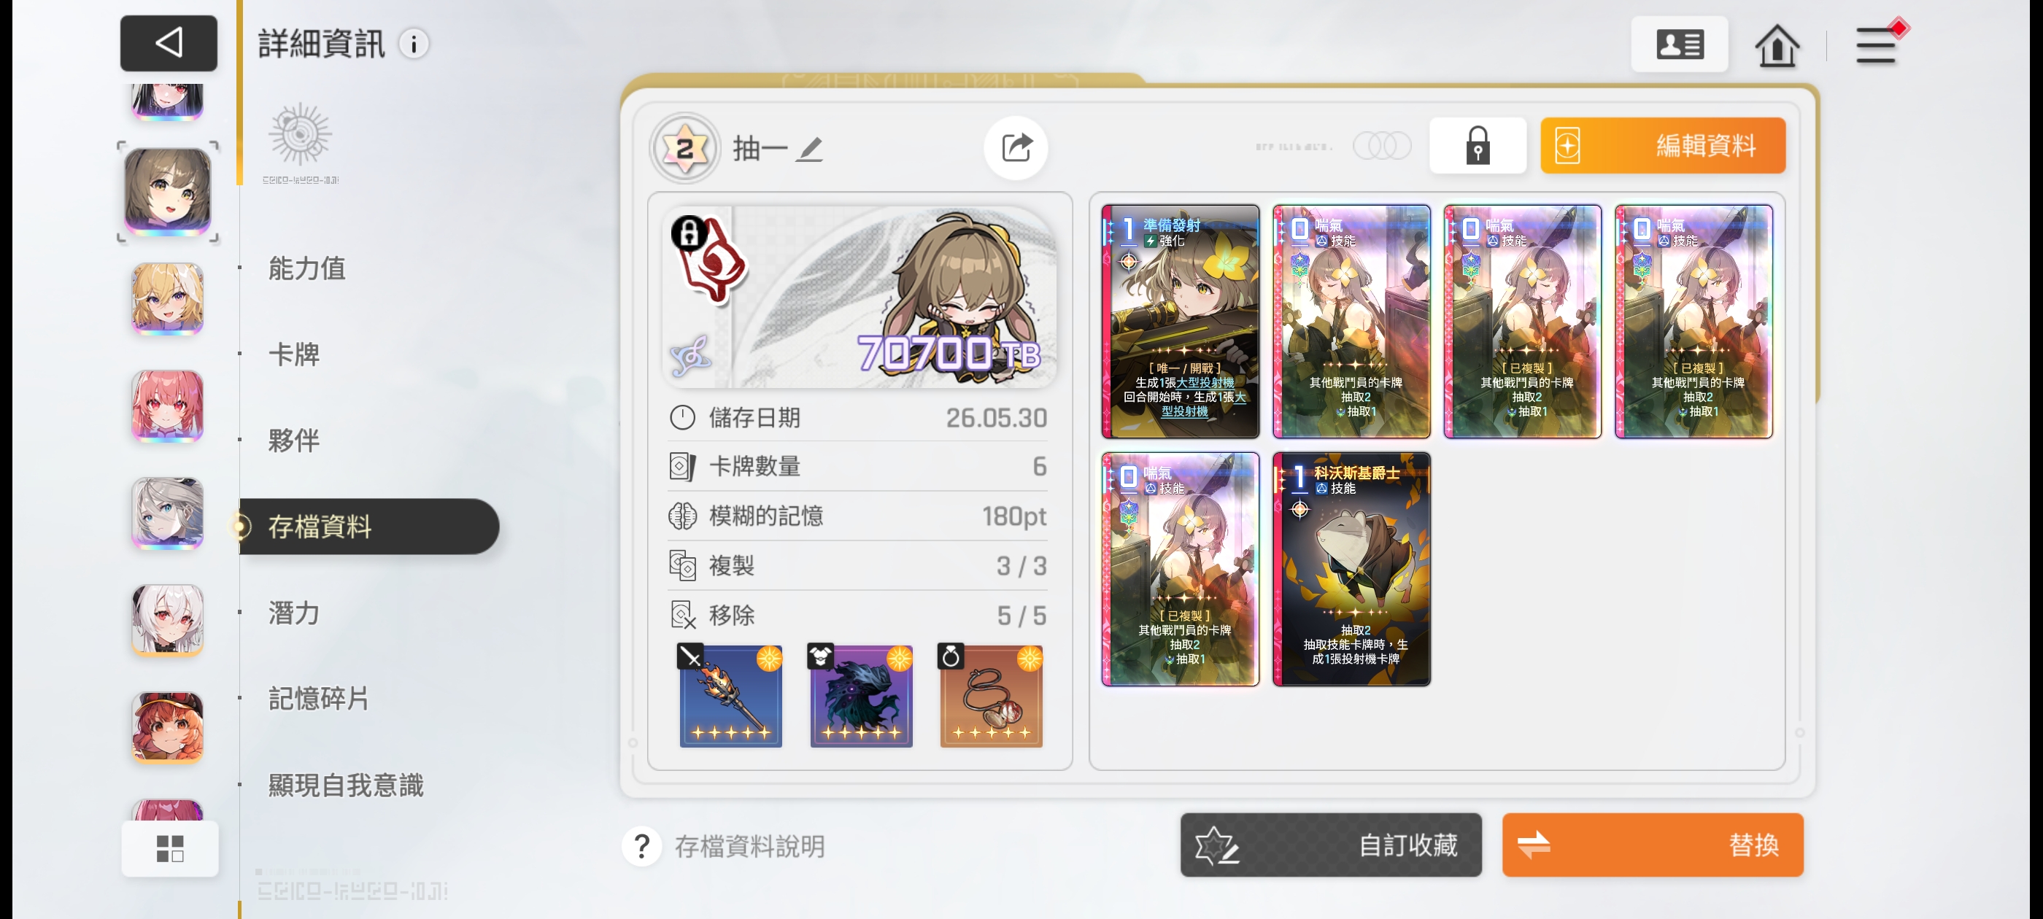Select the necklace accessory equipment item
This screenshot has width=2043, height=919.
991,695
